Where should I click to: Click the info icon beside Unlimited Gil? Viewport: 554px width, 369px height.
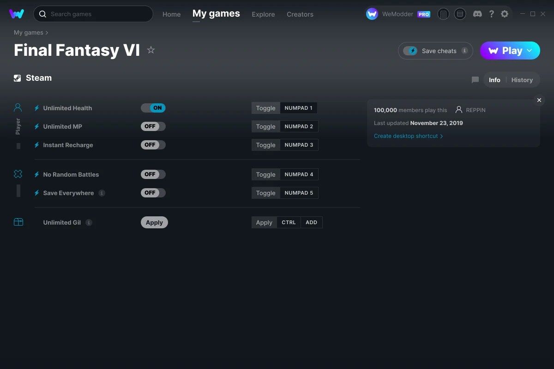click(x=89, y=222)
